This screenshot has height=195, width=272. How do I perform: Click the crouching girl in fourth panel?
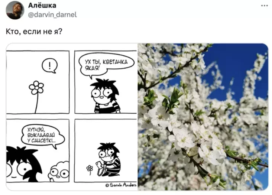click(109, 159)
